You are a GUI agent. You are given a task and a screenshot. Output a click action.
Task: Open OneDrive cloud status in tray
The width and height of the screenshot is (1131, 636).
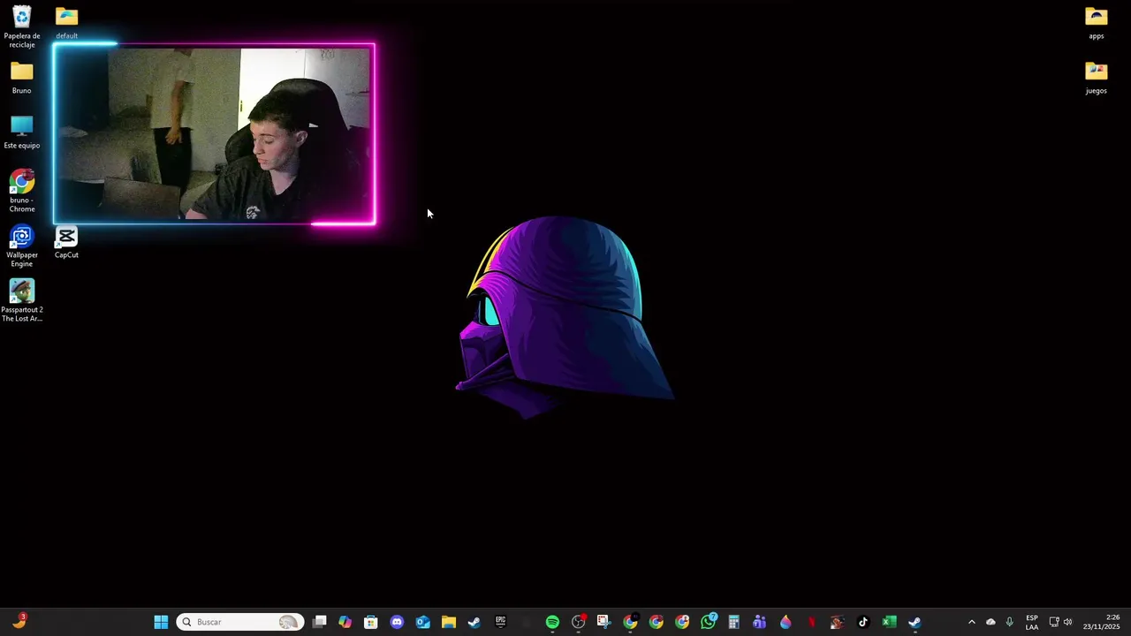[x=991, y=622]
